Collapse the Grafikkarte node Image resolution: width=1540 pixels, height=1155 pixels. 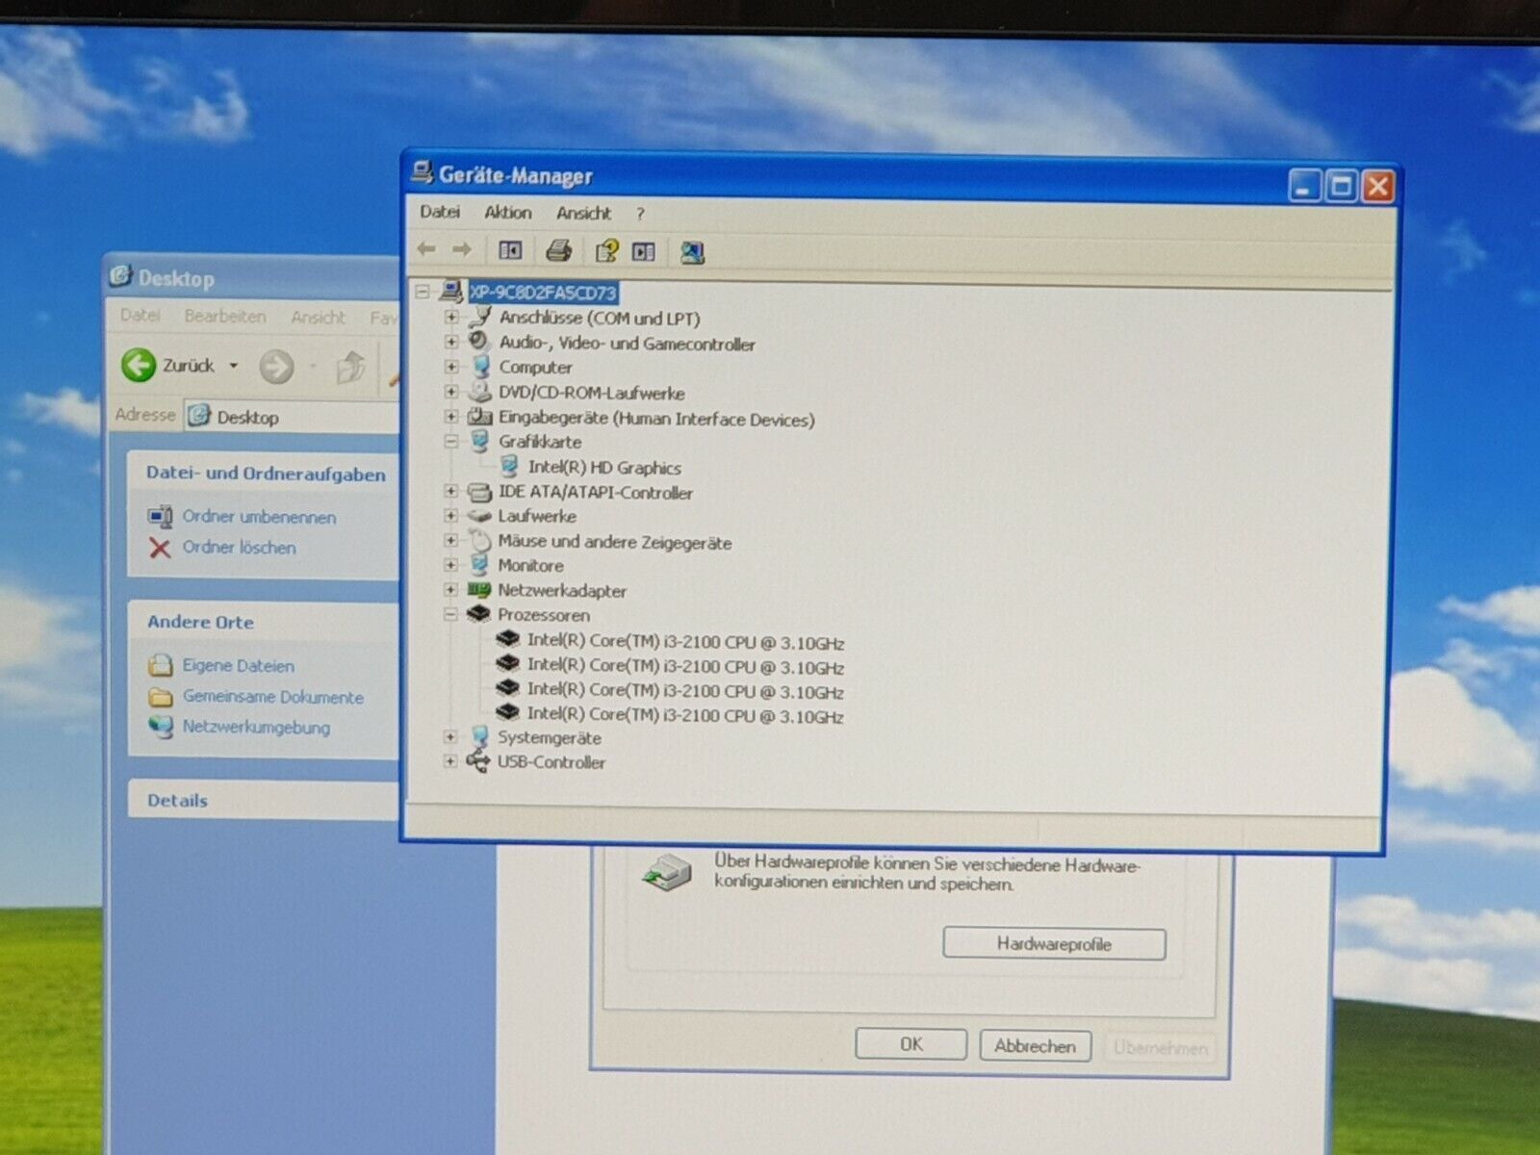[x=450, y=441]
